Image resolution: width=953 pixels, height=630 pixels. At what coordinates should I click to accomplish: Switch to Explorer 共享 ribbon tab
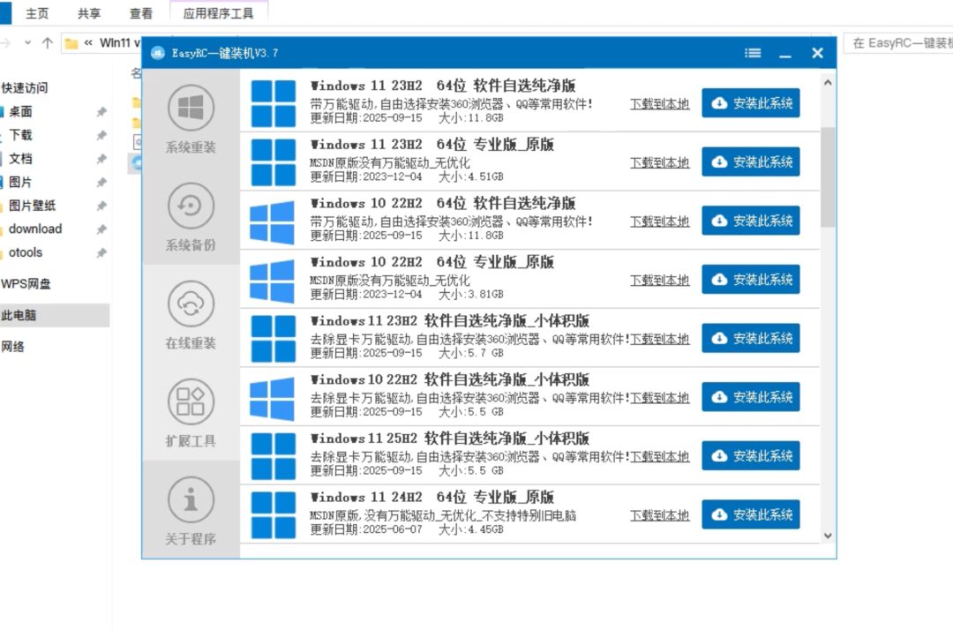click(89, 12)
